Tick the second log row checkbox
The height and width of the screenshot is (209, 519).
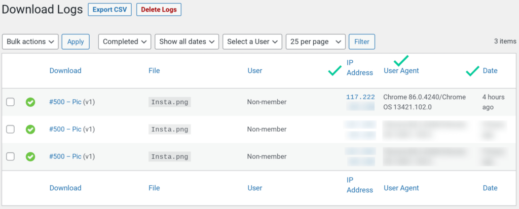(10, 130)
